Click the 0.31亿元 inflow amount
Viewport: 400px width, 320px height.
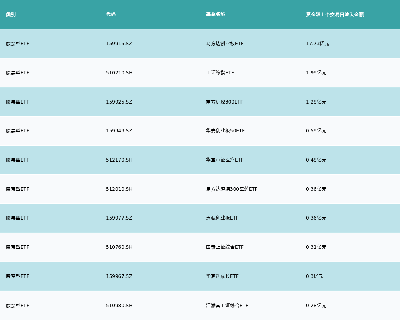coord(316,247)
